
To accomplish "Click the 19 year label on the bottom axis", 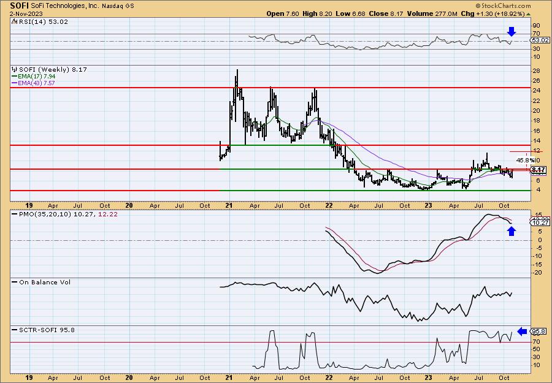I will click(29, 377).
